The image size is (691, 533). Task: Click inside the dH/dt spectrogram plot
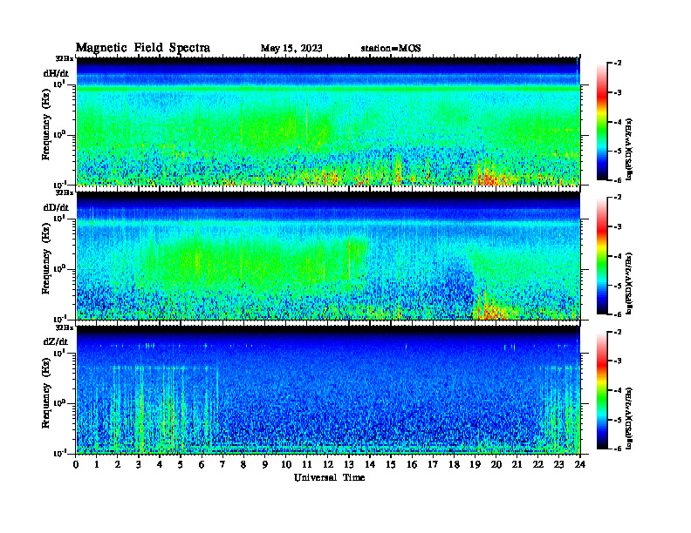[x=328, y=121]
